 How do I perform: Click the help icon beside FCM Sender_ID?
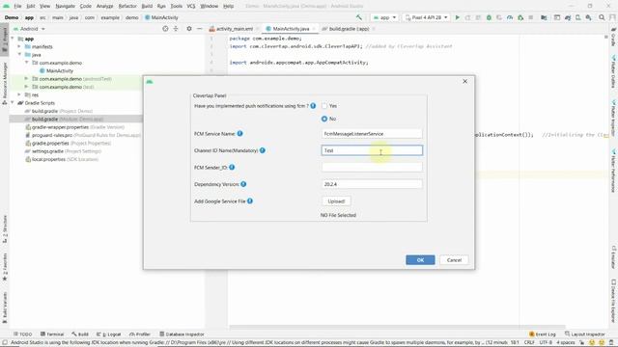[232, 167]
